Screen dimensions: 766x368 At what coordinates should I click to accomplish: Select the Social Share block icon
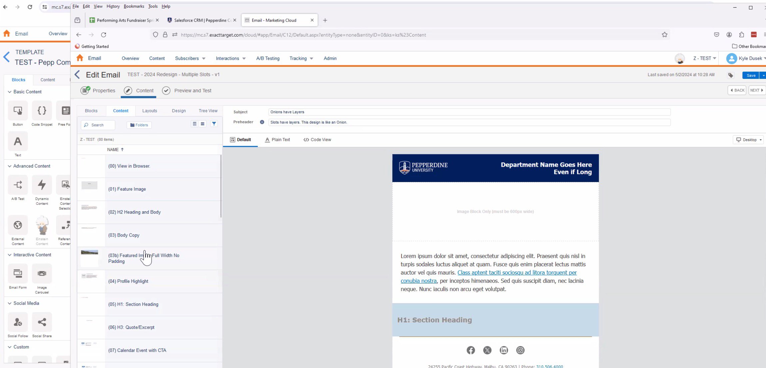coord(42,322)
